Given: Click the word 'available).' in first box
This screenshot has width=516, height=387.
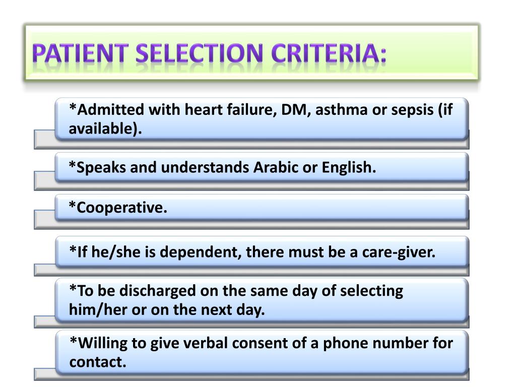Looking at the screenshot, I should (x=105, y=128).
